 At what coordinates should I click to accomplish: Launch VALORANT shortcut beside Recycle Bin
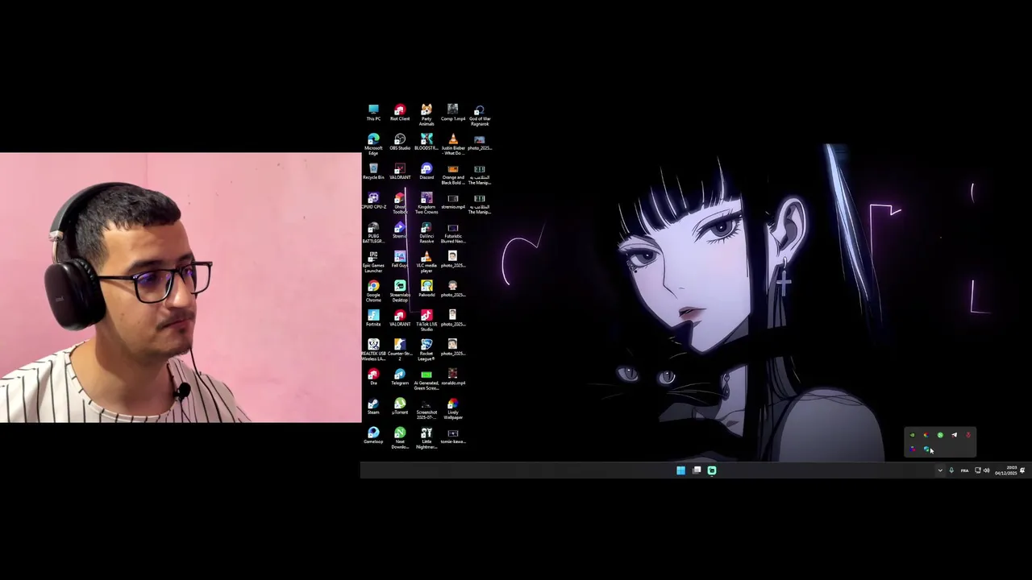click(x=400, y=172)
